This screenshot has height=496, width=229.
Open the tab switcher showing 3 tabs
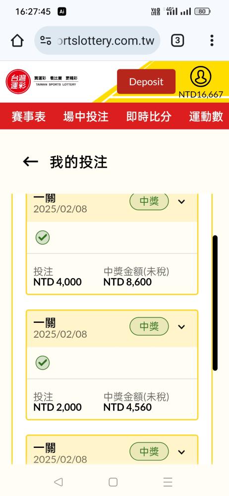point(178,41)
